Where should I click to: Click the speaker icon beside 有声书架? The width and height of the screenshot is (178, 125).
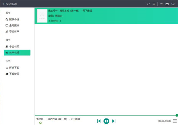(x=7, y=53)
